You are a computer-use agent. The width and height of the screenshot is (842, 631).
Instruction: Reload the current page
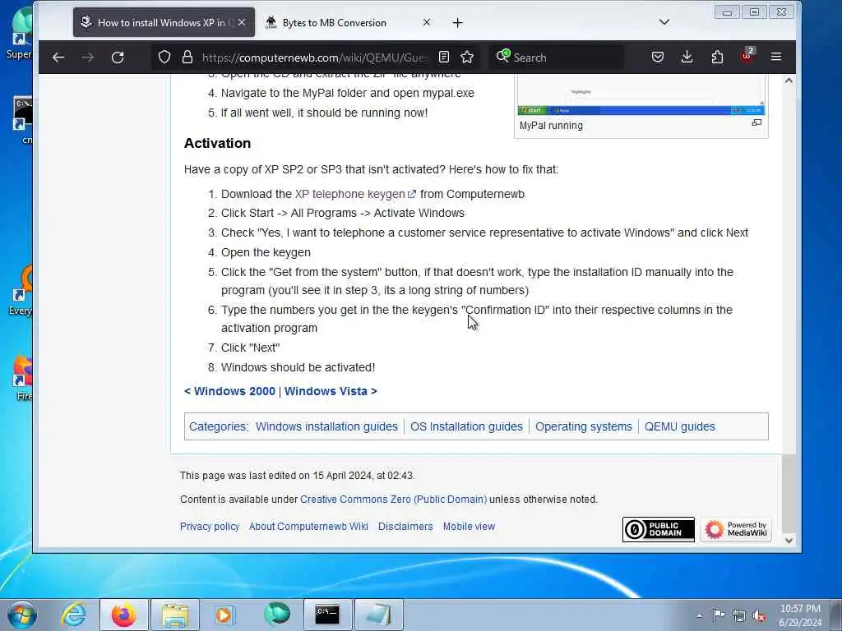(118, 57)
